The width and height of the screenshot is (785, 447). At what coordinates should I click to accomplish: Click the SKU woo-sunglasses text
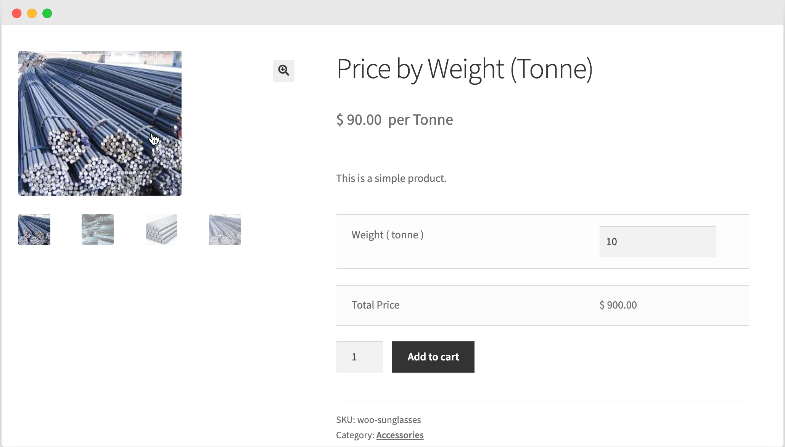[x=378, y=420]
